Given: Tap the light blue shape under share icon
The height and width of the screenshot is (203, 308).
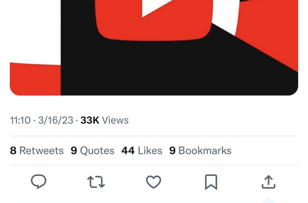Looking at the screenshot, I should [269, 201].
